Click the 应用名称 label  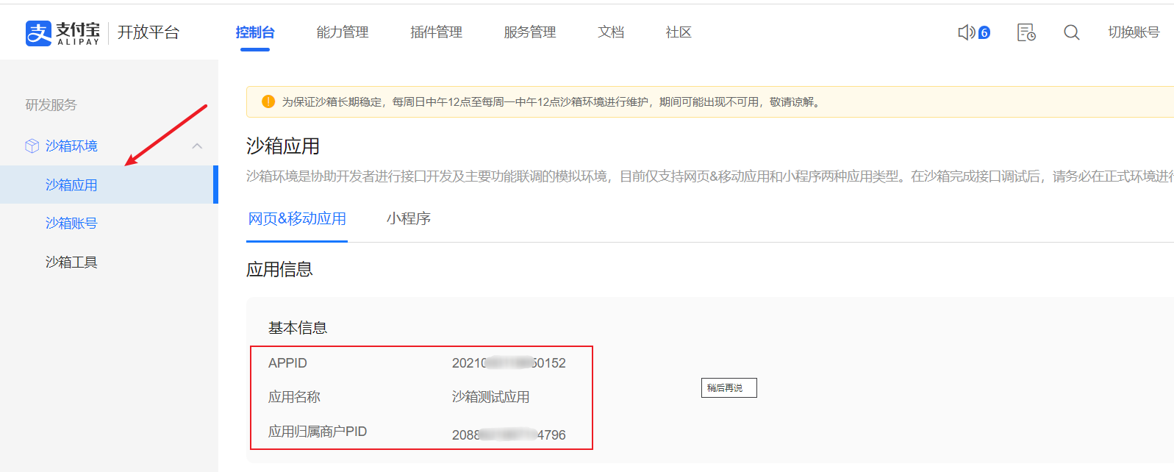[294, 397]
